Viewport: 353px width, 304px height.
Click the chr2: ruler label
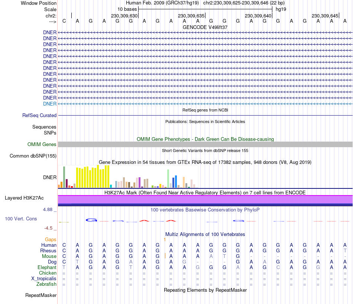coord(51,16)
